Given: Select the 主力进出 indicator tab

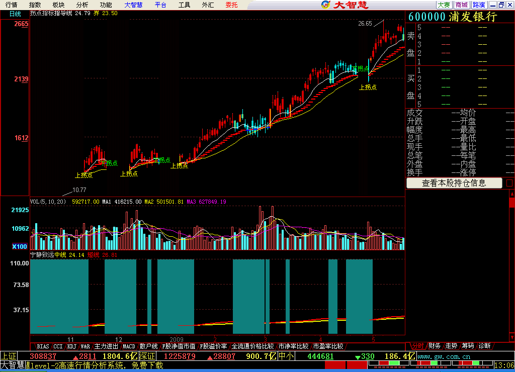Looking at the screenshot, I should coord(107,346).
